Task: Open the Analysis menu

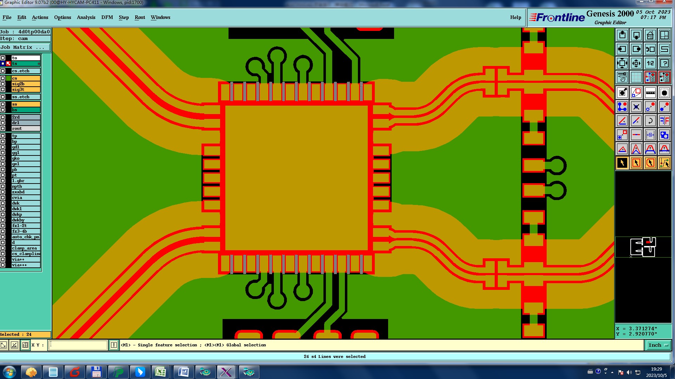Action: [x=86, y=17]
